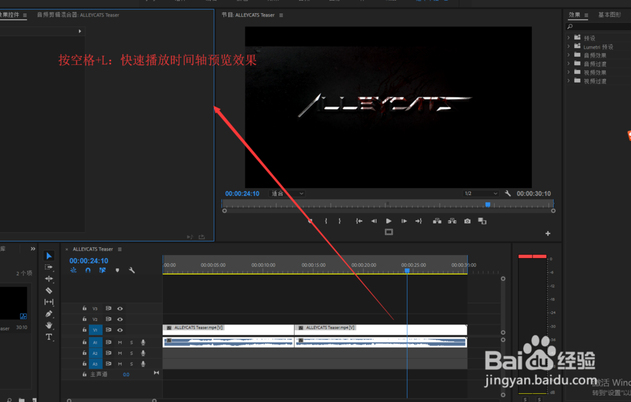The height and width of the screenshot is (402, 631).
Task: Select the Type tool
Action: [x=49, y=337]
